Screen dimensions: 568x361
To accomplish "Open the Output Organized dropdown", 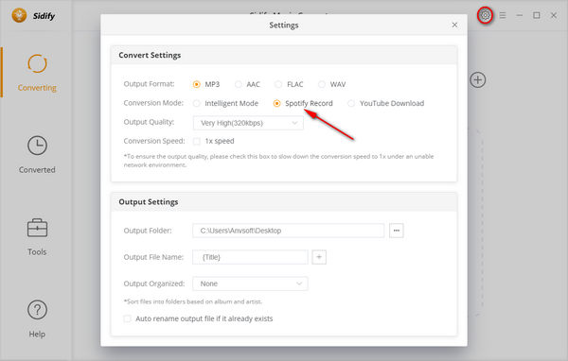I will tap(250, 284).
